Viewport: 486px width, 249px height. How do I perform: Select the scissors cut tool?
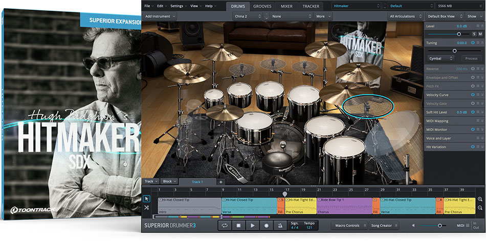click(x=147, y=208)
